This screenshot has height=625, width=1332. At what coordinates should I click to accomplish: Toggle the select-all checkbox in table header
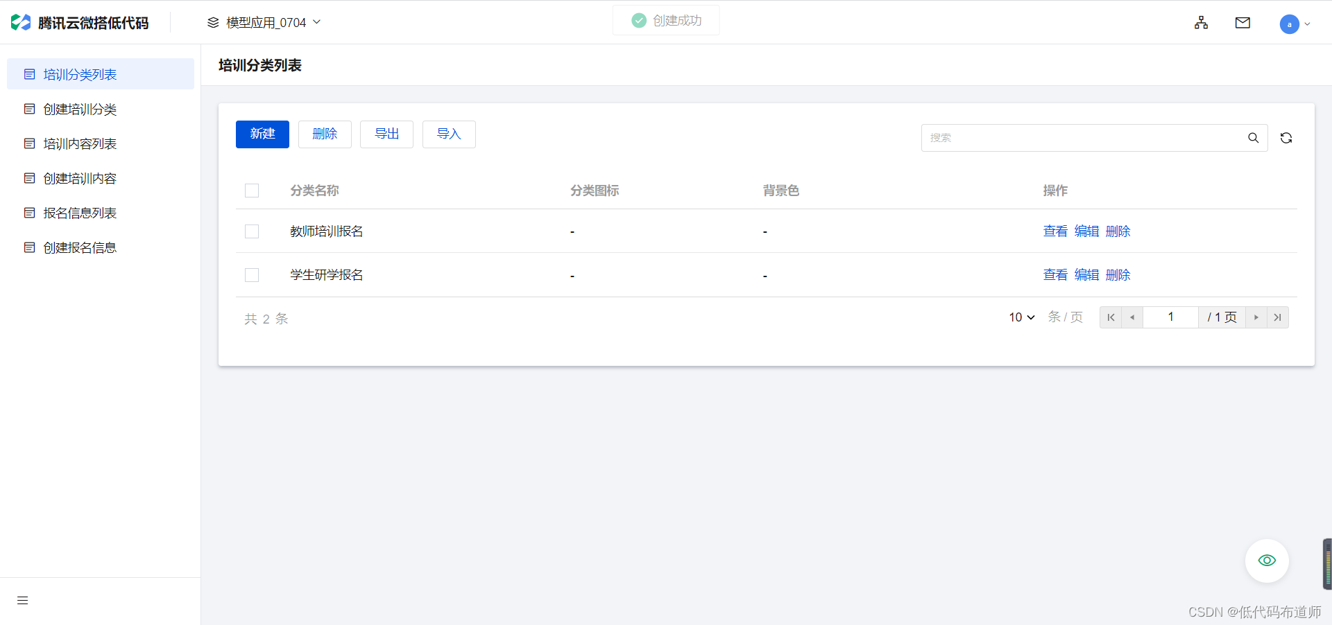[x=252, y=191]
